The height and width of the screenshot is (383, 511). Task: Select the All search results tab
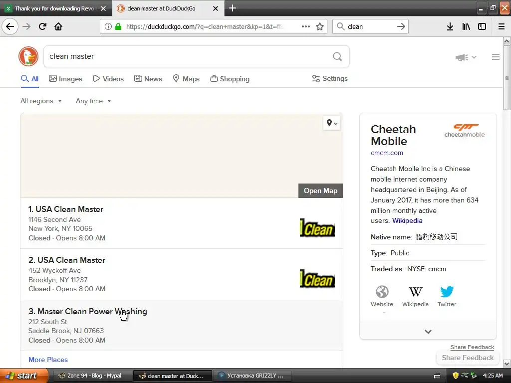pos(29,79)
